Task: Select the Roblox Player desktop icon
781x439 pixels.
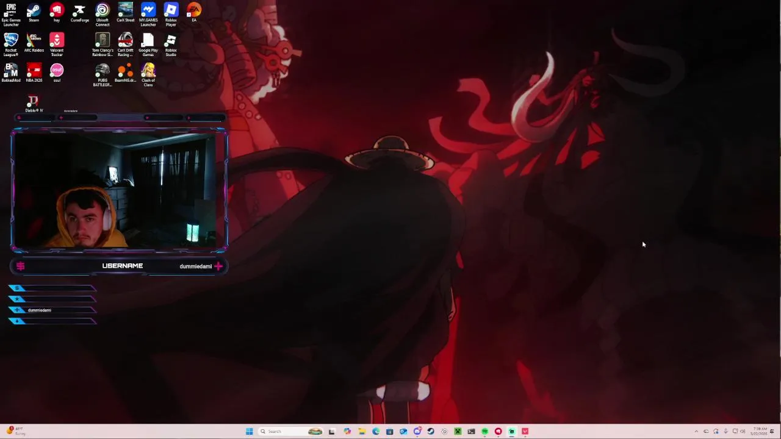Action: click(171, 15)
